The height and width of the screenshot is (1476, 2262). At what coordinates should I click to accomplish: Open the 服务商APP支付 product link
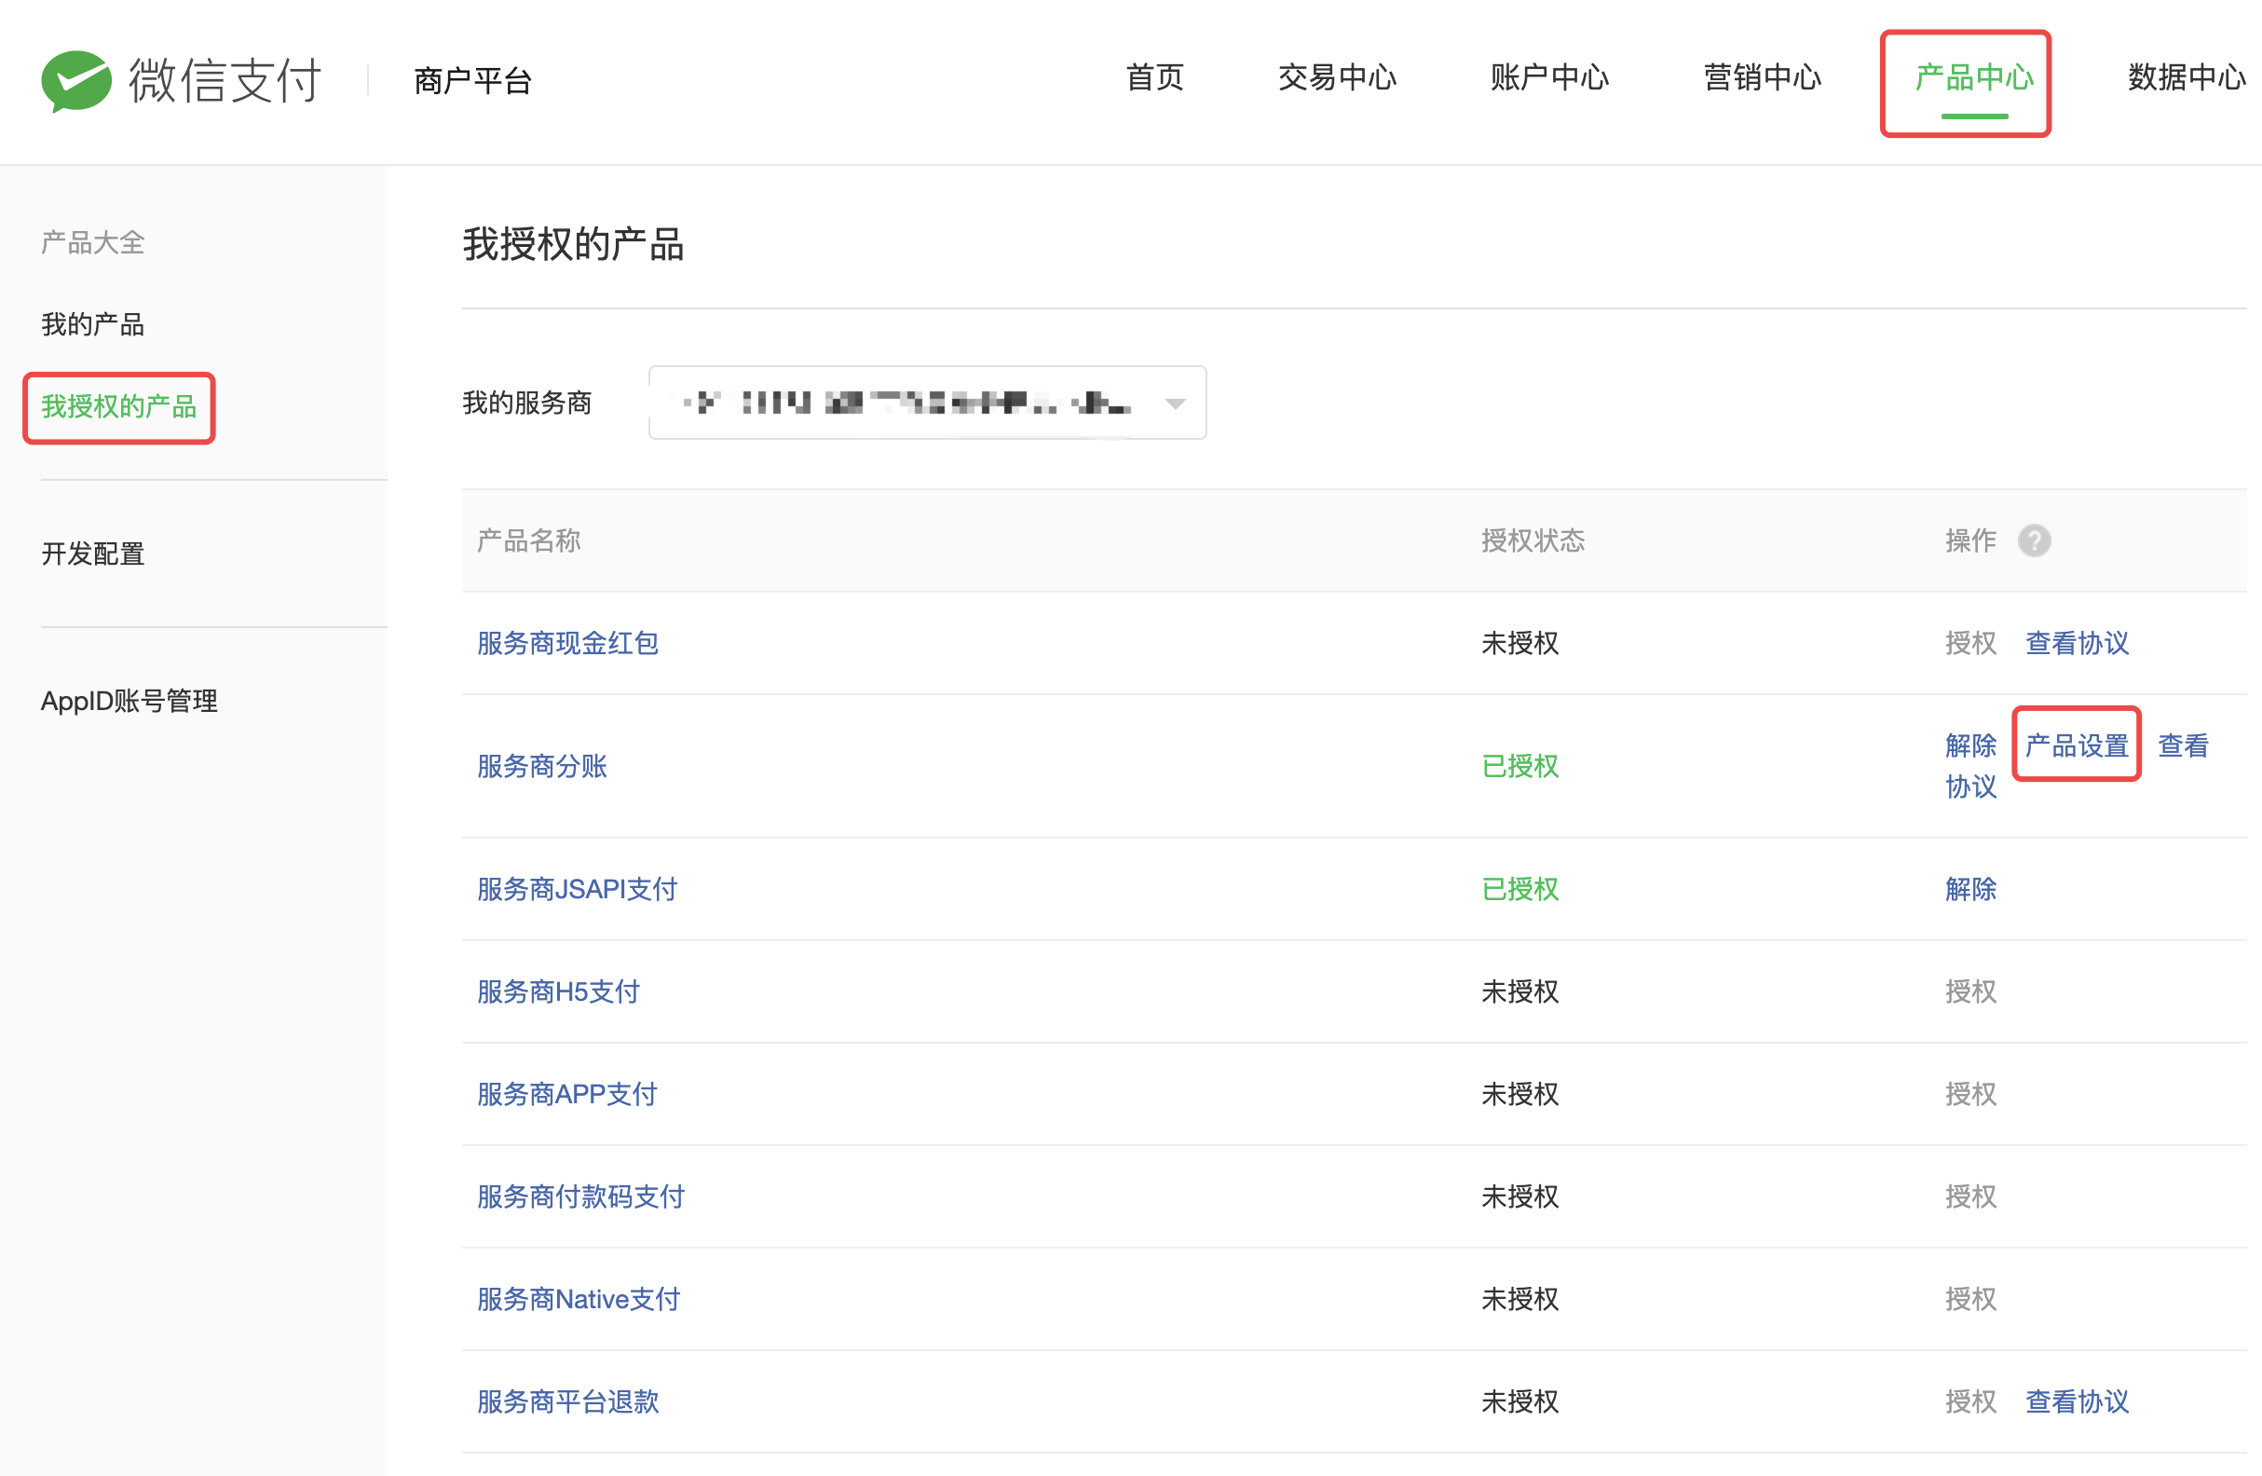coord(566,1095)
